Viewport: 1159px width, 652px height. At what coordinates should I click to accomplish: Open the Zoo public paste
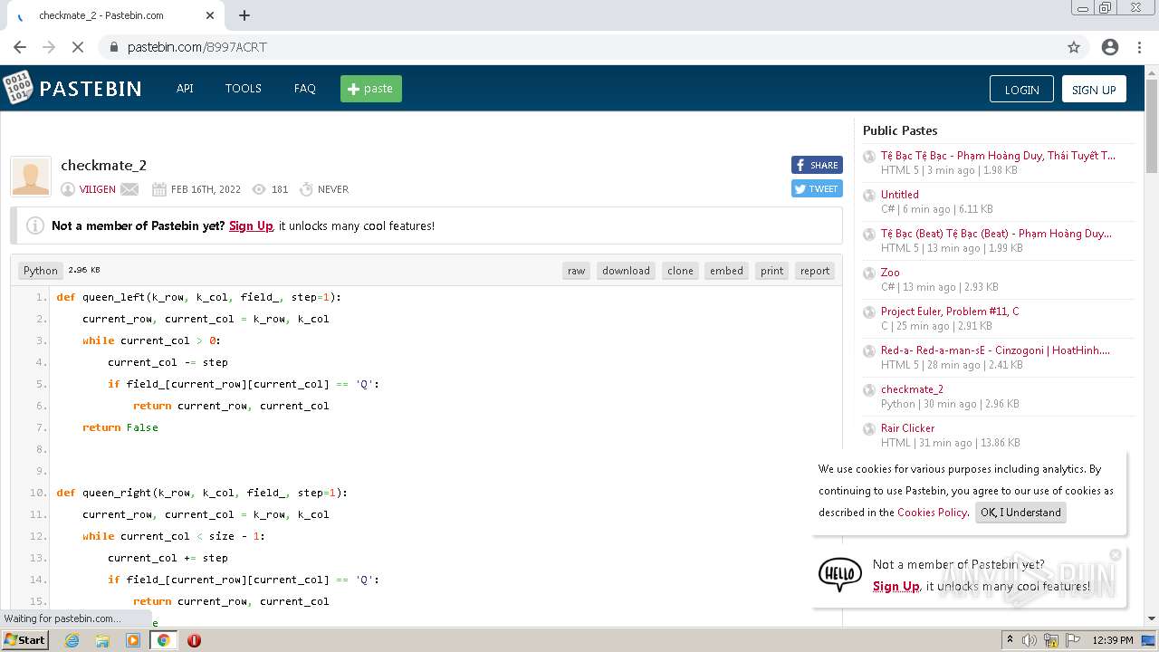click(x=890, y=272)
